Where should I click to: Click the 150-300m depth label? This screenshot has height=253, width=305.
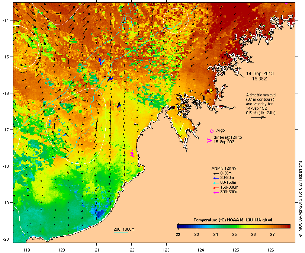229,187
